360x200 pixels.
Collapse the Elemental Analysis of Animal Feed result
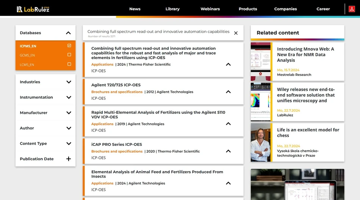click(228, 183)
